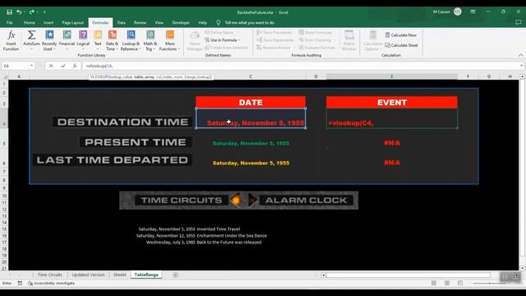Open the Name Manager

pos(195,40)
